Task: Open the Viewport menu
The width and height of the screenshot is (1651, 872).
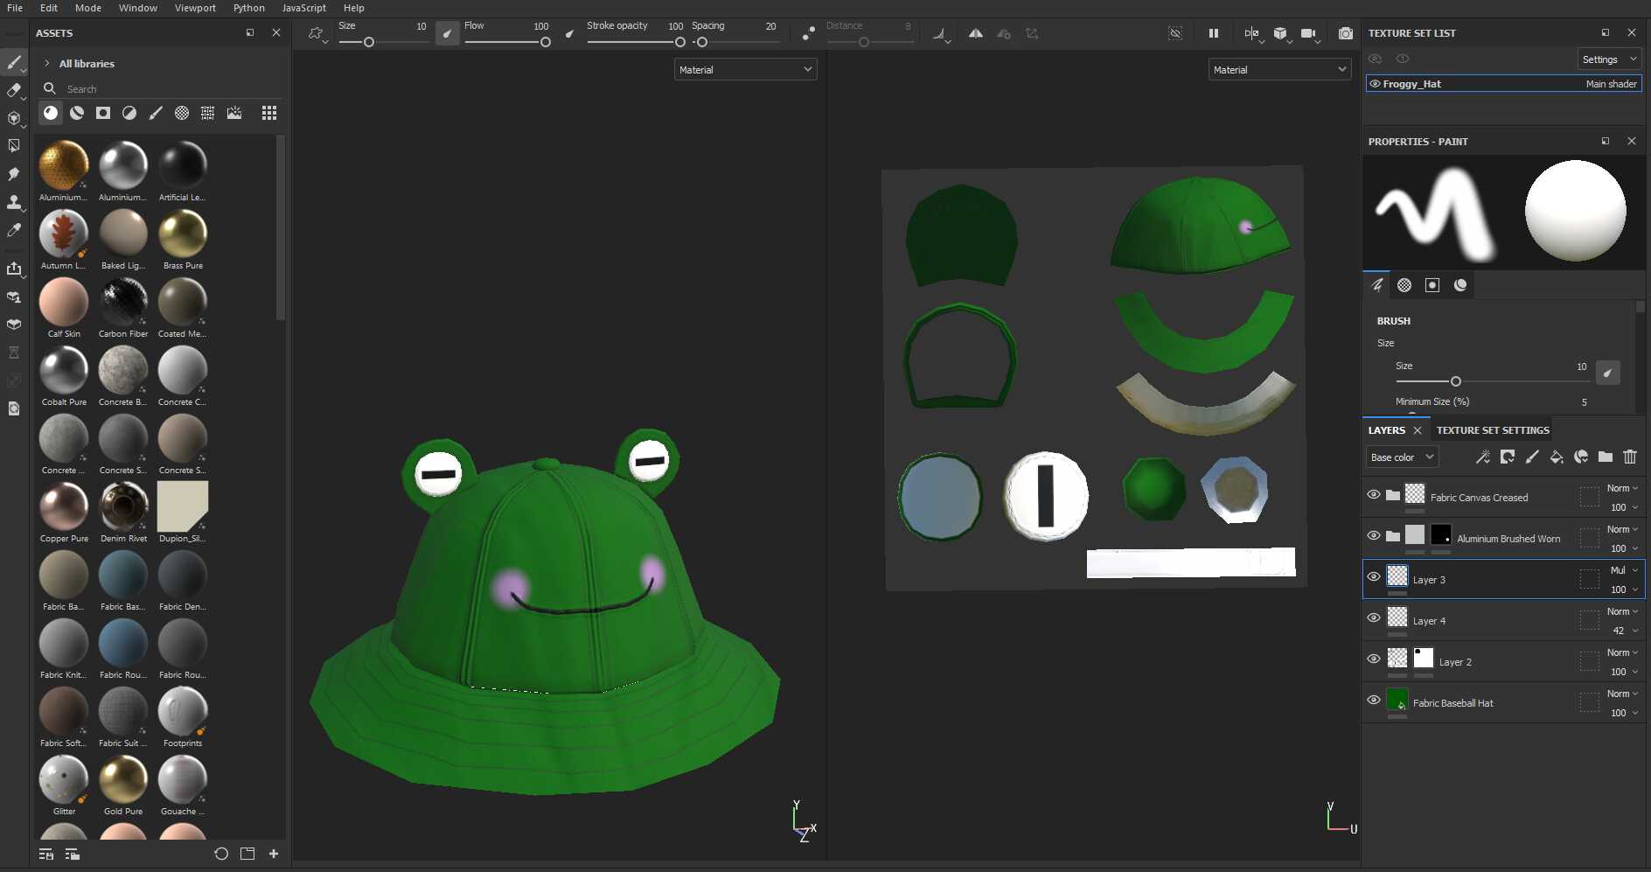Action: pyautogui.click(x=195, y=8)
